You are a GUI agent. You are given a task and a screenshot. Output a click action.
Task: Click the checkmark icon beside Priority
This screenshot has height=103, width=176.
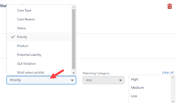pos(13,37)
